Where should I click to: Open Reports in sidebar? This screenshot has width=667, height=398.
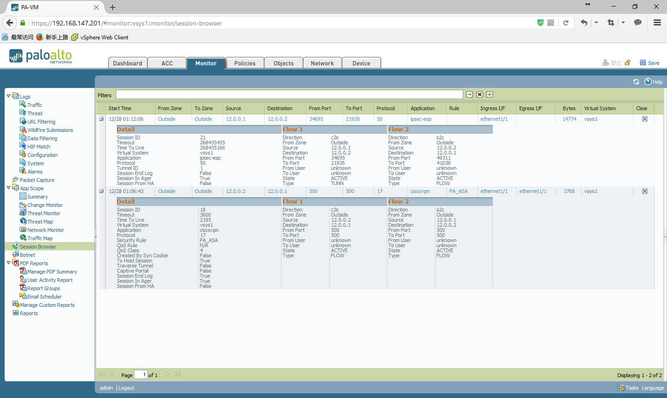pos(29,313)
